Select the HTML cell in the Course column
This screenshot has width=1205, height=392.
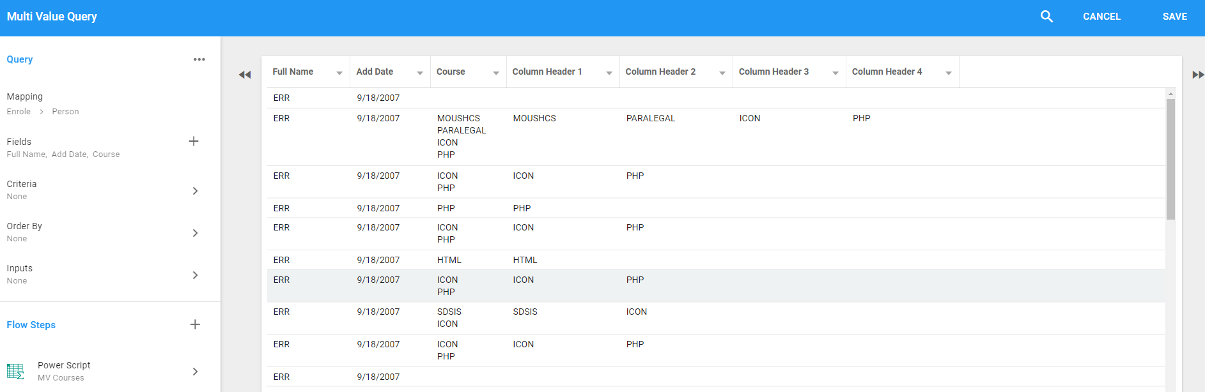(x=449, y=260)
